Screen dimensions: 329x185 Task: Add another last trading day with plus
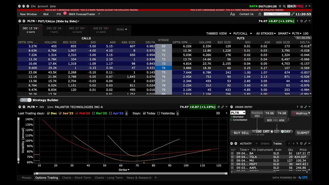[126, 113]
